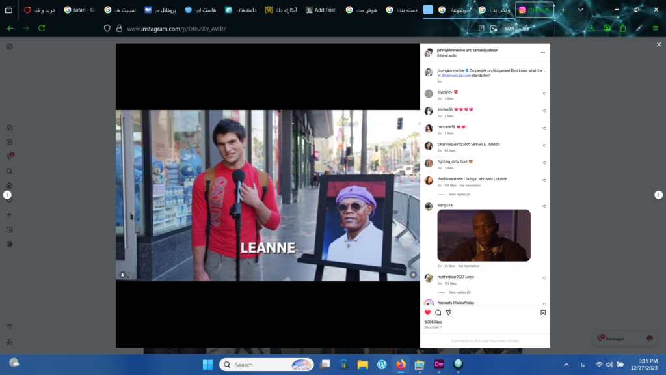Reload the page with the refresh icon
This screenshot has width=666, height=375.
coord(42,29)
